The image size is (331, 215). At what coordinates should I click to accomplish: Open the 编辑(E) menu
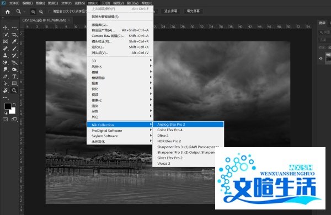click(x=28, y=3)
